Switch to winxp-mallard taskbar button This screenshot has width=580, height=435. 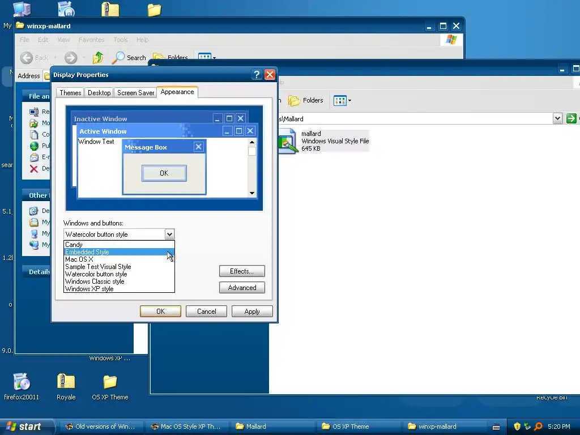(444, 427)
